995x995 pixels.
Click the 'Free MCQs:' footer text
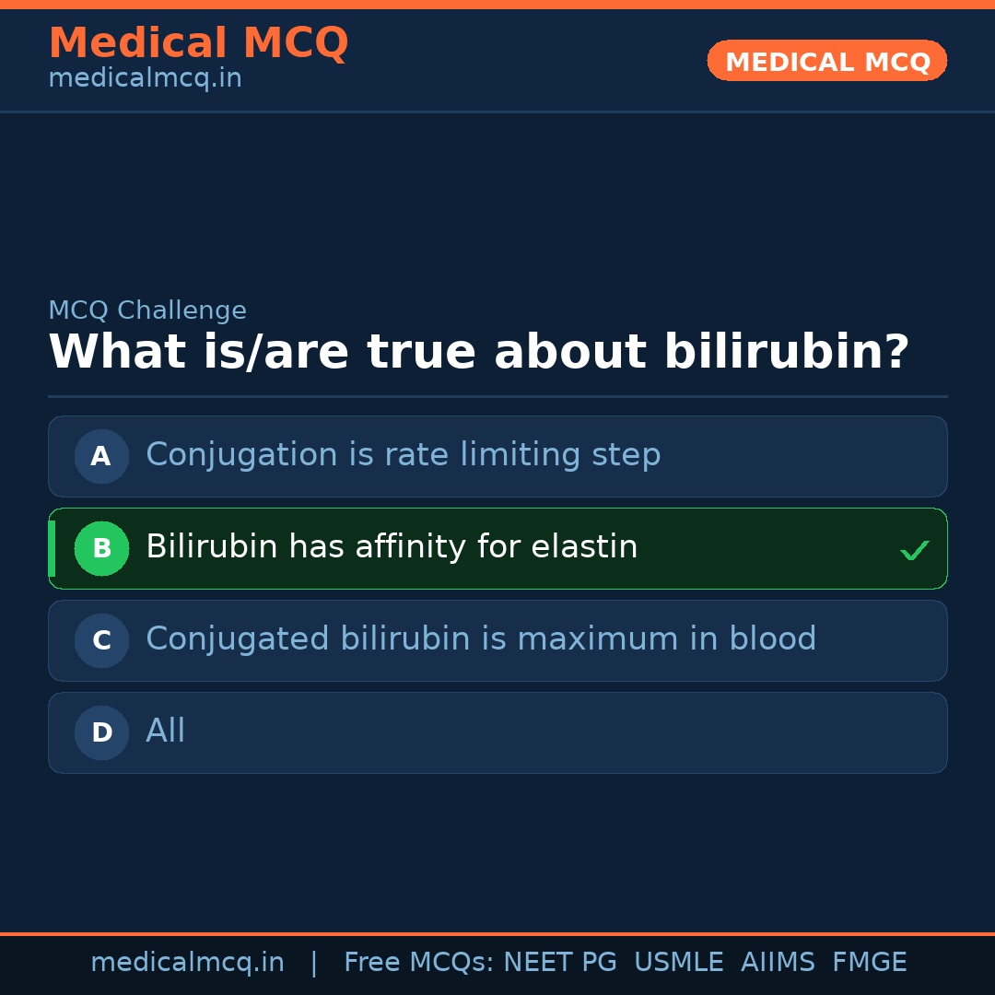pyautogui.click(x=418, y=963)
